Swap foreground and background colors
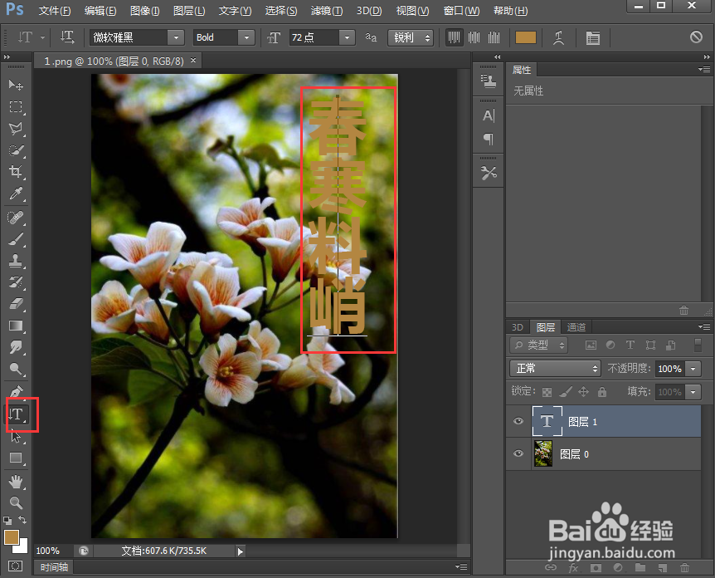Screen dimensions: 715x578 [x=22, y=520]
